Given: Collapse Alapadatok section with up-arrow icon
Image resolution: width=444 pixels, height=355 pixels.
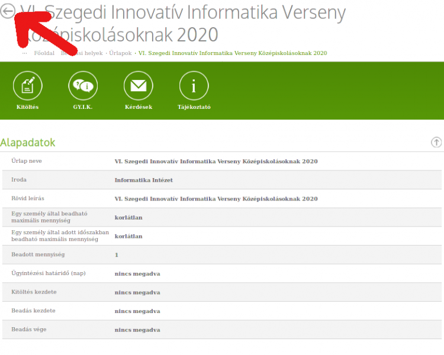Looking at the screenshot, I should pyautogui.click(x=436, y=142).
